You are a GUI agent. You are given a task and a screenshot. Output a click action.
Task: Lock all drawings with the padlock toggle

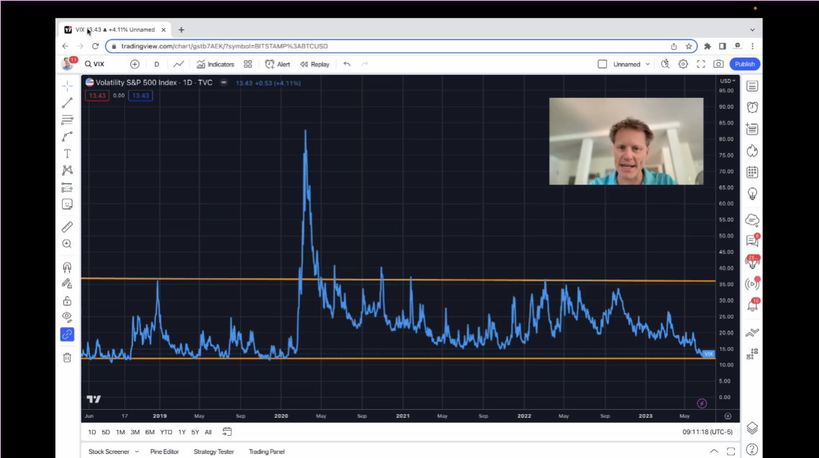click(67, 299)
